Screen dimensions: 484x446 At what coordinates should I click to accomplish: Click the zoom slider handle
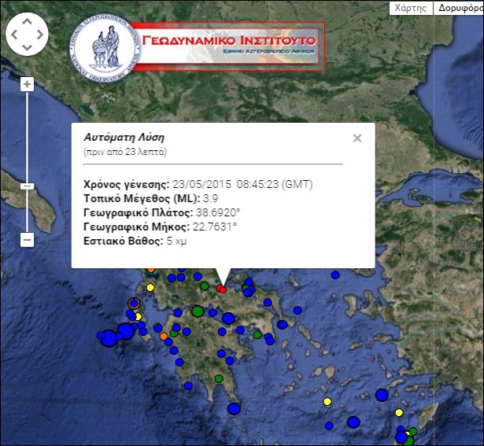[x=28, y=186]
